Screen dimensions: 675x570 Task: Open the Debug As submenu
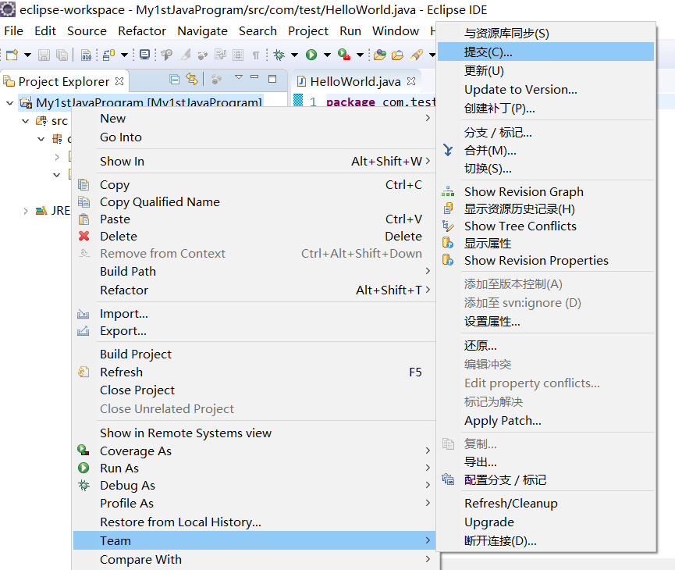[x=254, y=486]
